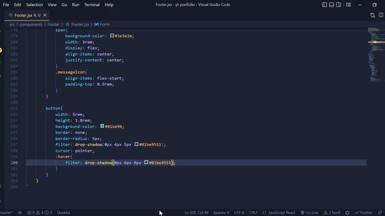The height and width of the screenshot is (216, 385).
Task: Click the Quokka status bar item
Action: 63,212
